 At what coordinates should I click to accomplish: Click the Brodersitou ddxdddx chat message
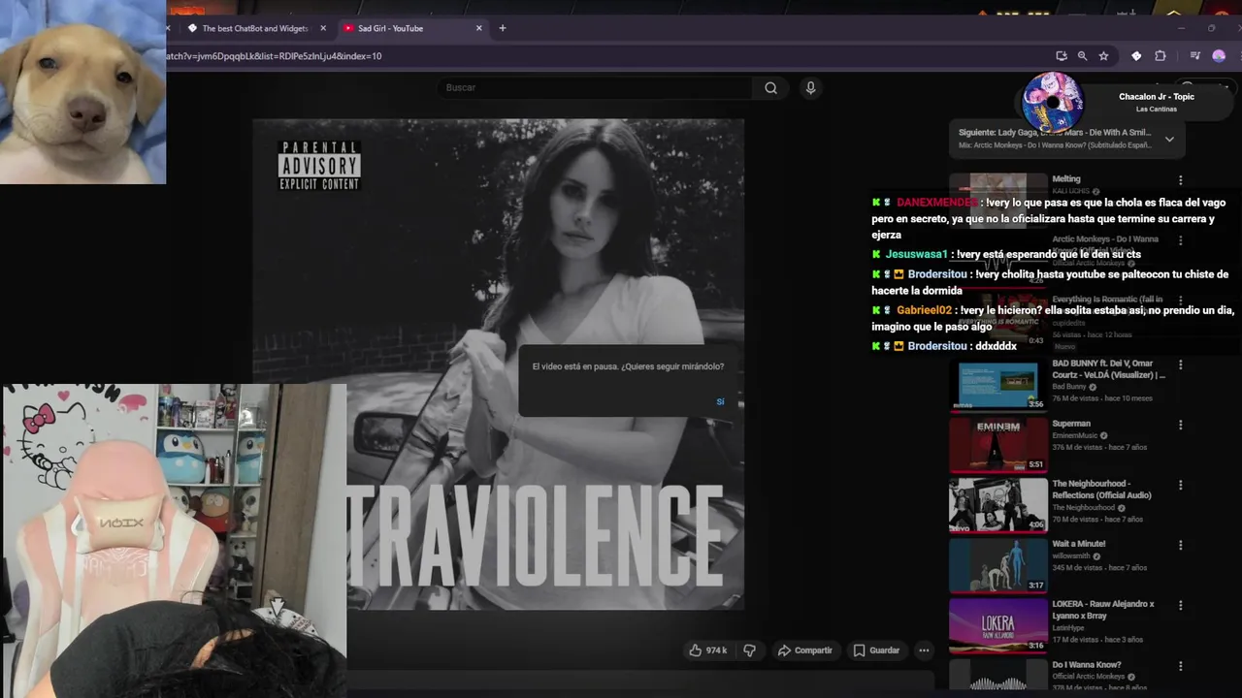tap(944, 346)
